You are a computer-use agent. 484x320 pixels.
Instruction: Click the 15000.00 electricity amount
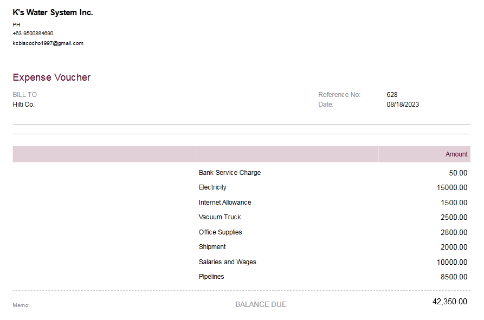pyautogui.click(x=451, y=188)
